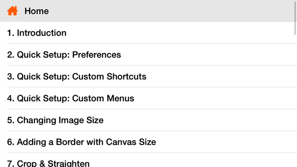Click the number 1. before Introduction
The image size is (297, 167).
pyautogui.click(x=11, y=33)
